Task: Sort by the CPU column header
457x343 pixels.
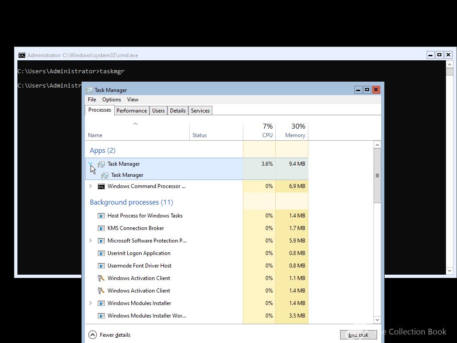Action: 259,131
